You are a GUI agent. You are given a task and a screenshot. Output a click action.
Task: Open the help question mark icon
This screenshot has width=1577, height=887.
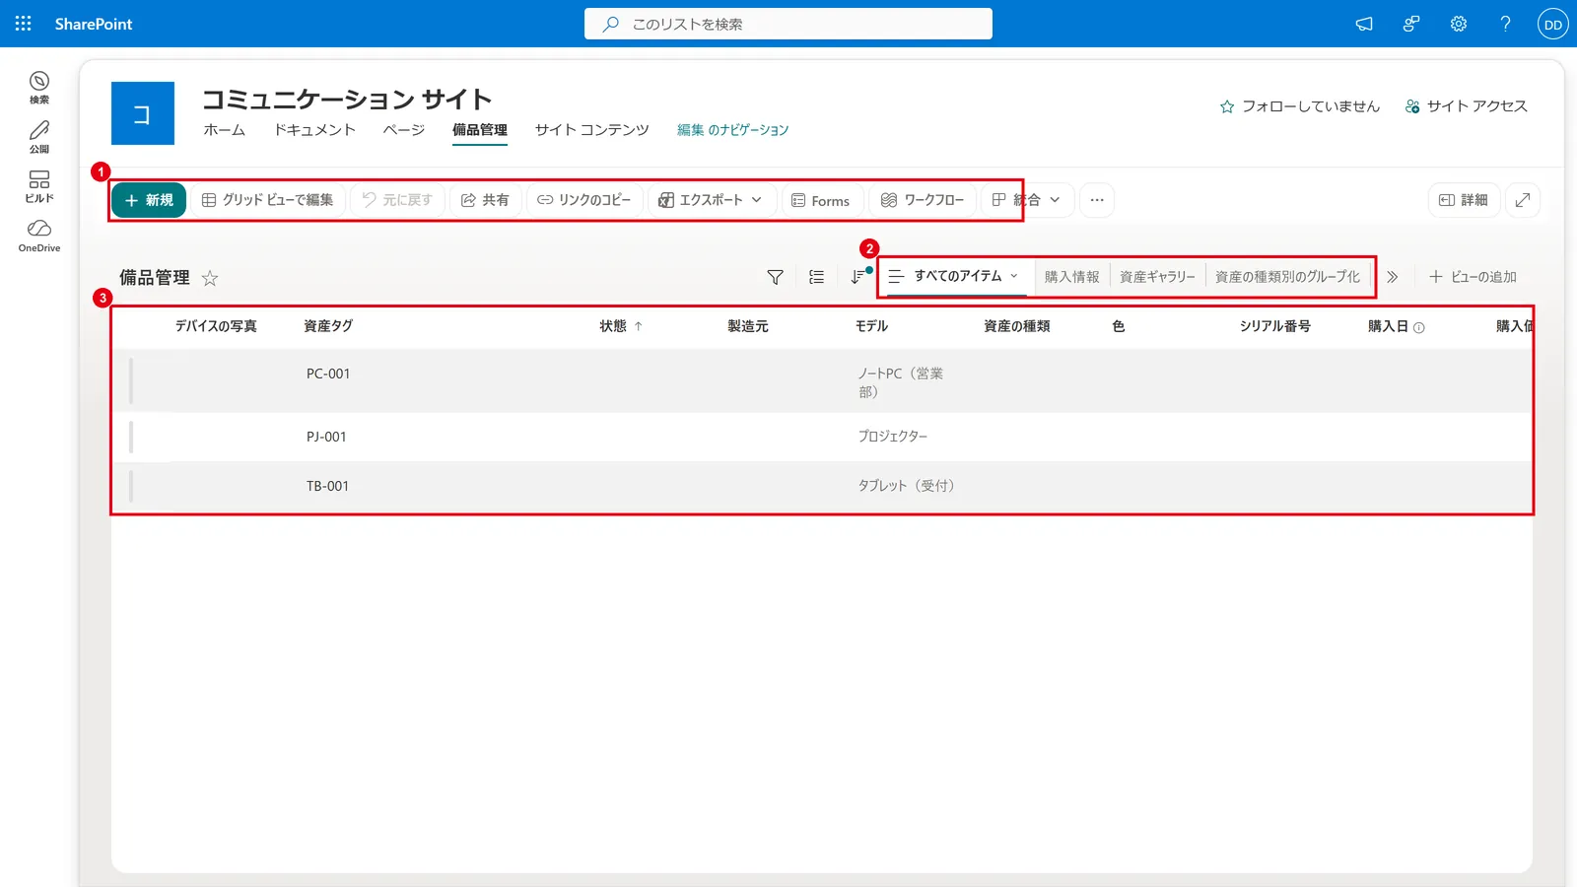pos(1505,24)
